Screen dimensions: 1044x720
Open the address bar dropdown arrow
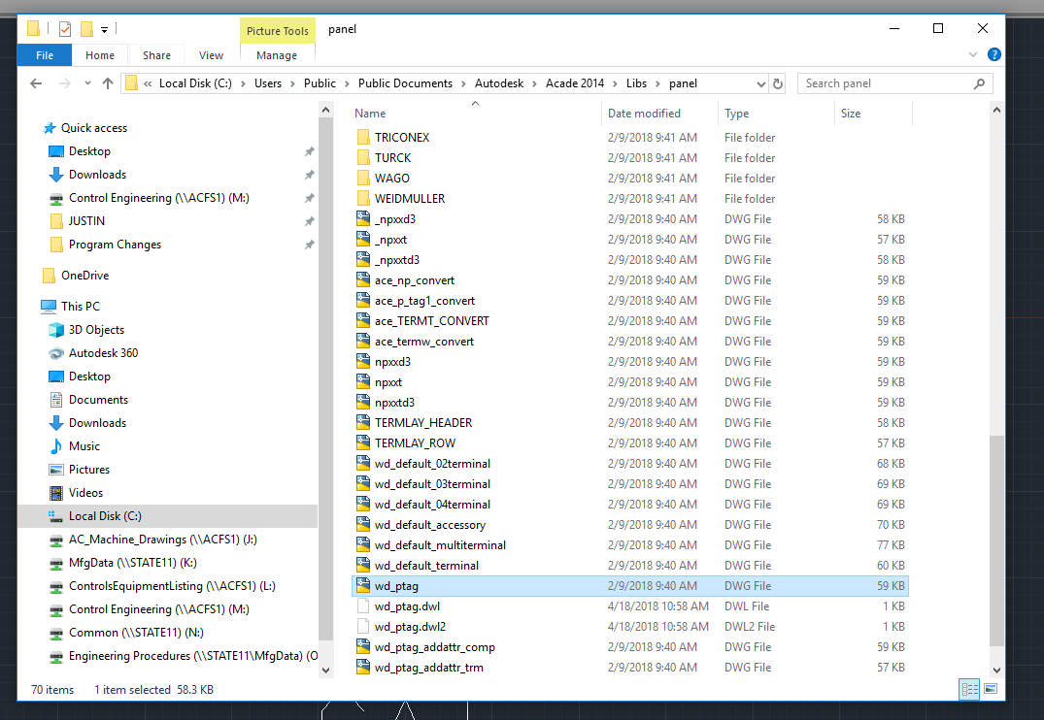pos(760,83)
